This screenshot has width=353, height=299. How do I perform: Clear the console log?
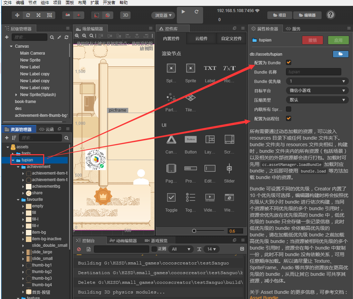79,249
